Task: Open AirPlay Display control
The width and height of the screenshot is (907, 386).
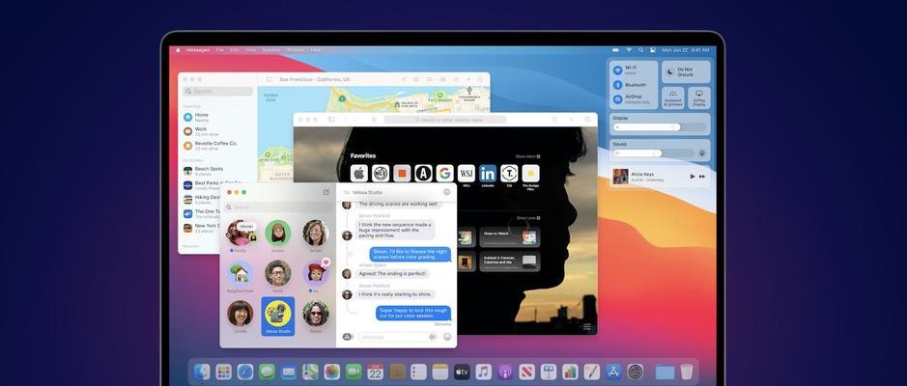Action: 699,97
